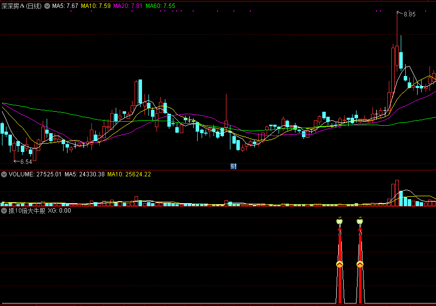The width and height of the screenshot is (436, 306).
Task: Click the volume MA5: 24330.38 value
Action: (x=84, y=174)
